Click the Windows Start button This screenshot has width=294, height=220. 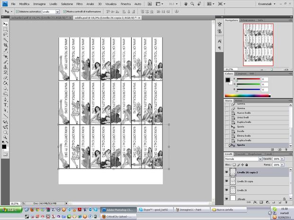[11, 210]
